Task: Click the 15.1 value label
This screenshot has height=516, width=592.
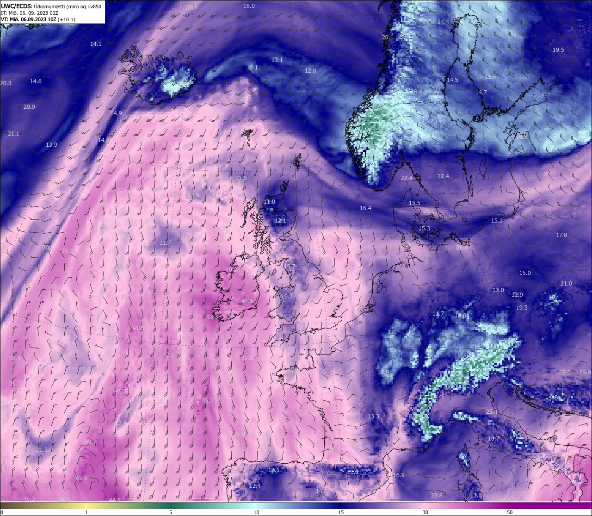Action: (497, 221)
